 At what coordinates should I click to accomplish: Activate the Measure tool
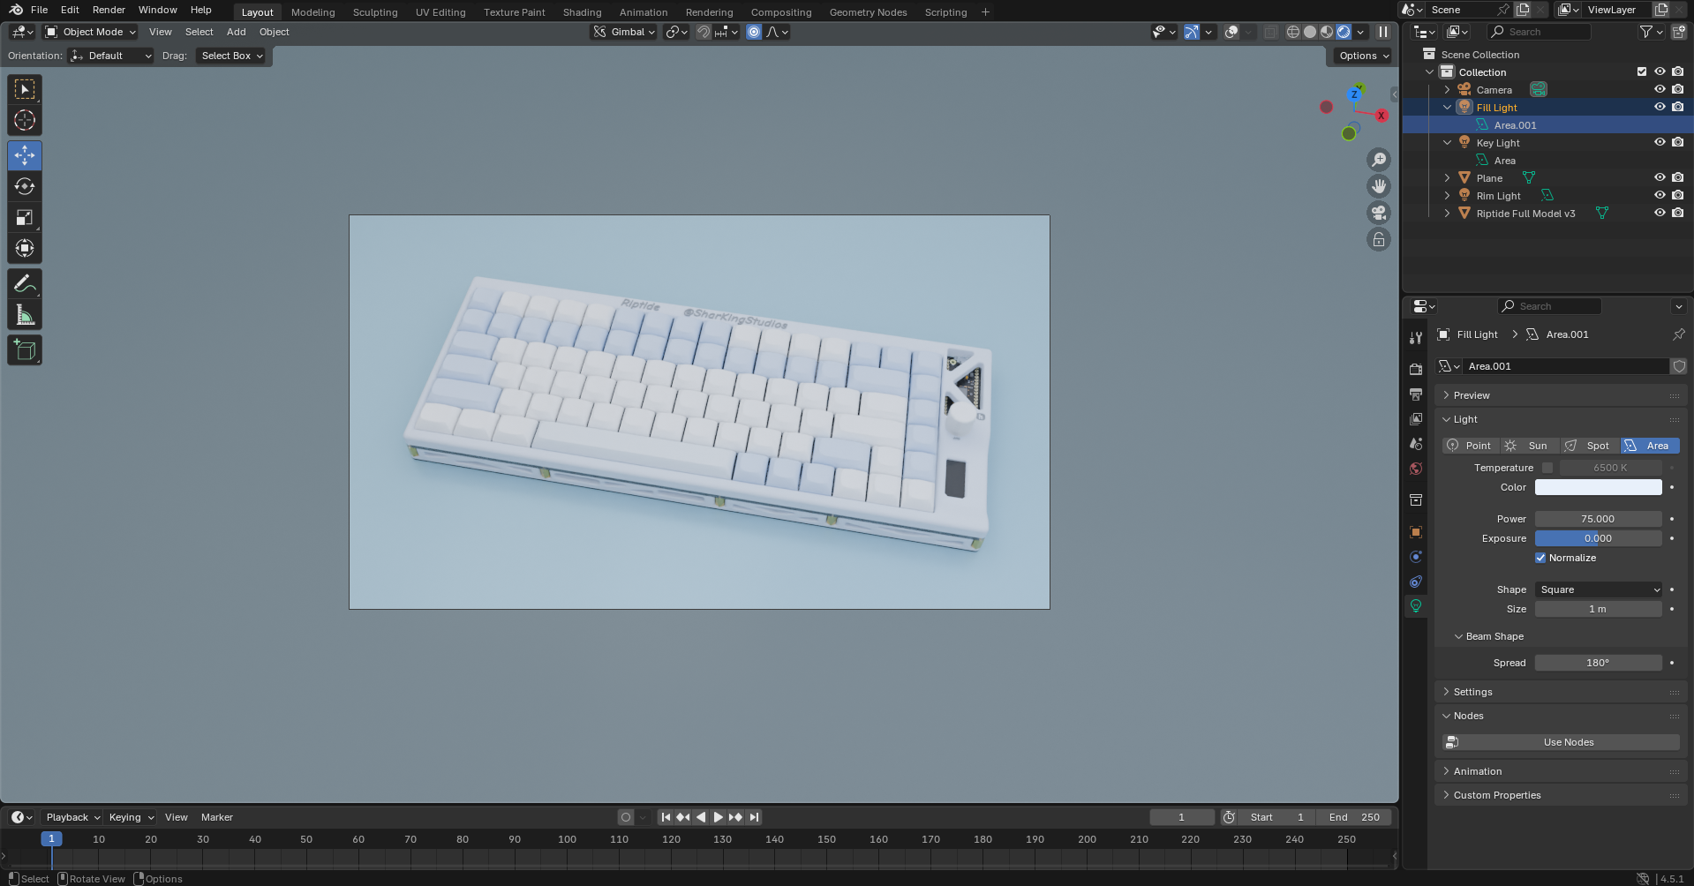pos(25,316)
